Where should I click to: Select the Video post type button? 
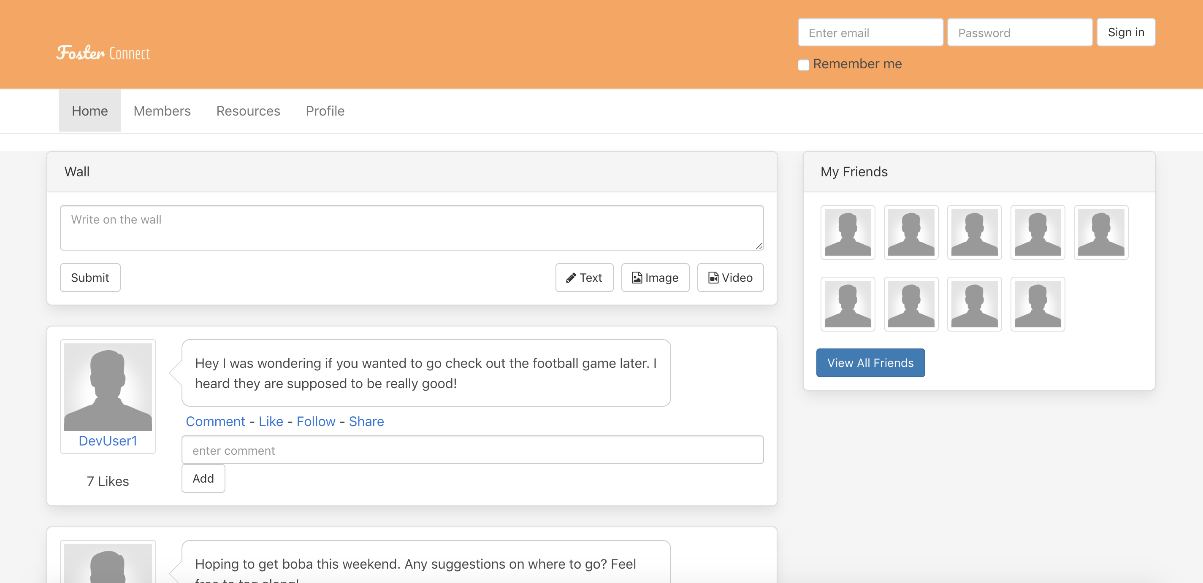pos(730,278)
